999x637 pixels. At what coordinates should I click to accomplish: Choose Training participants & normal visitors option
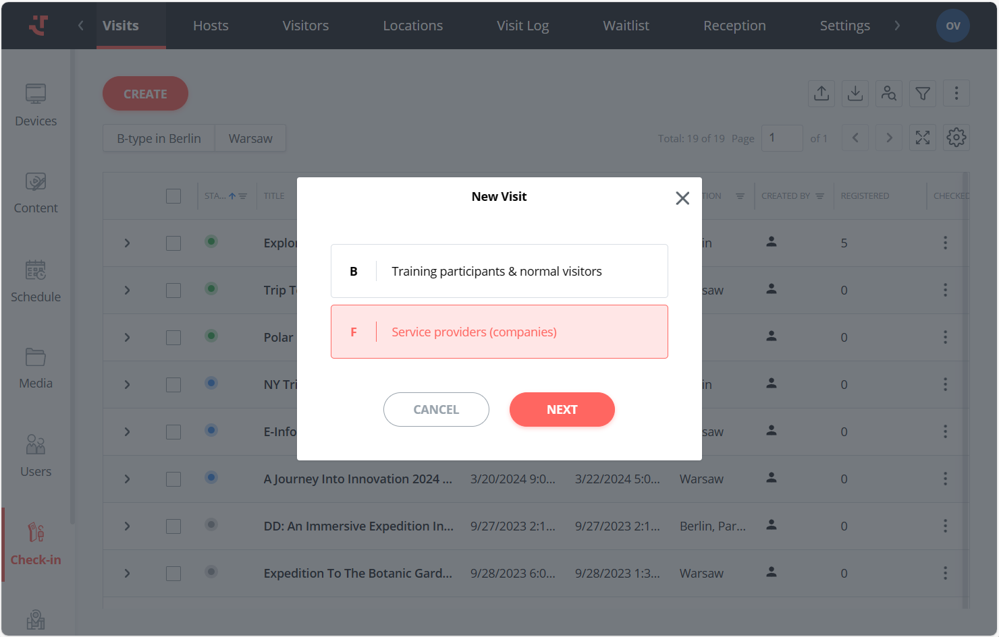point(500,271)
